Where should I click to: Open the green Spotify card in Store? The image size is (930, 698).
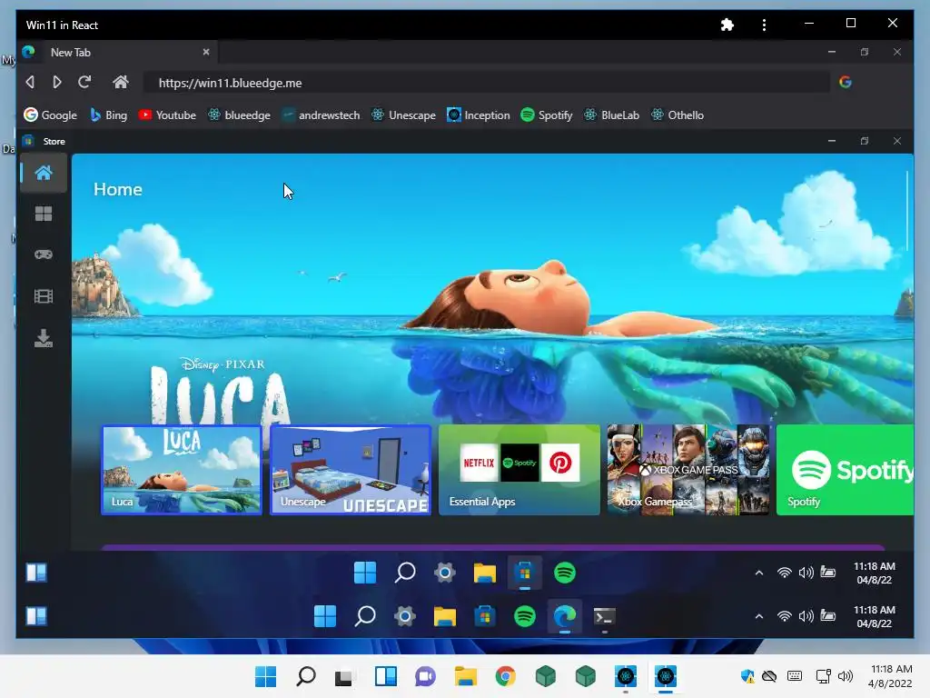coord(846,470)
